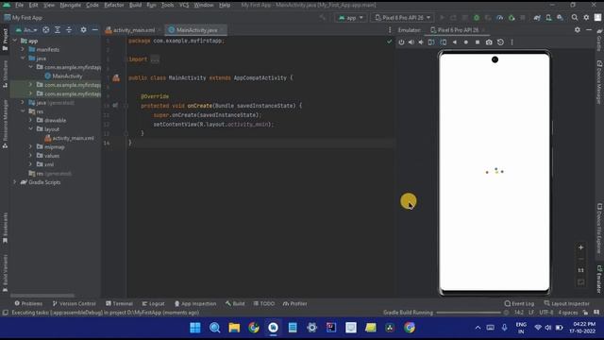Expand the folded import statement
604x340 pixels.
[155, 59]
